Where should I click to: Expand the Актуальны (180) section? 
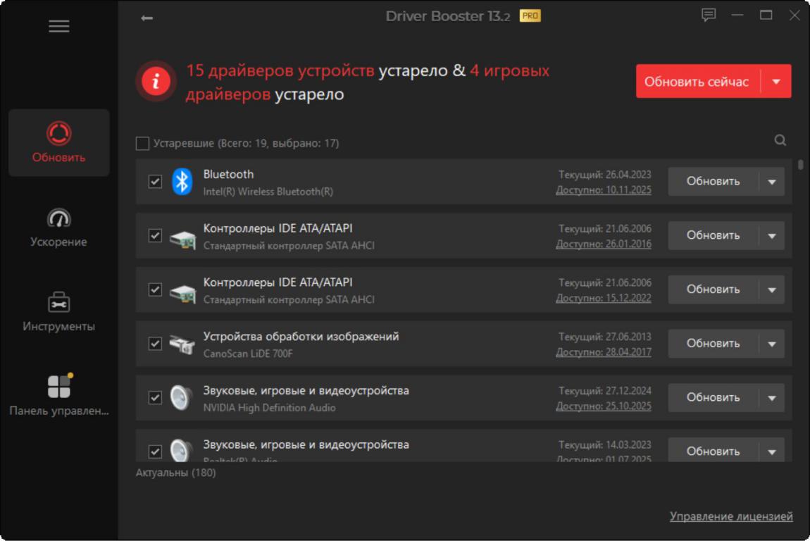point(175,473)
